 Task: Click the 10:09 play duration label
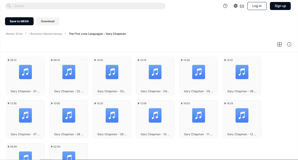click(x=55, y=103)
